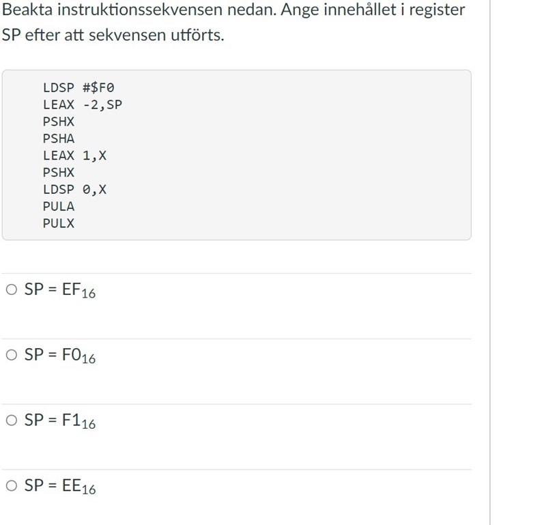Click the LEAX mnemonic before -2,SP
The height and width of the screenshot is (525, 546).
coord(59,104)
